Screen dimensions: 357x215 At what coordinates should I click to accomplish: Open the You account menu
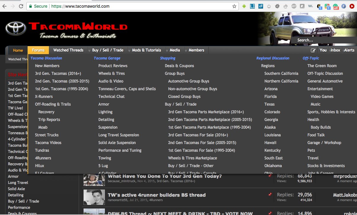pos(323,50)
